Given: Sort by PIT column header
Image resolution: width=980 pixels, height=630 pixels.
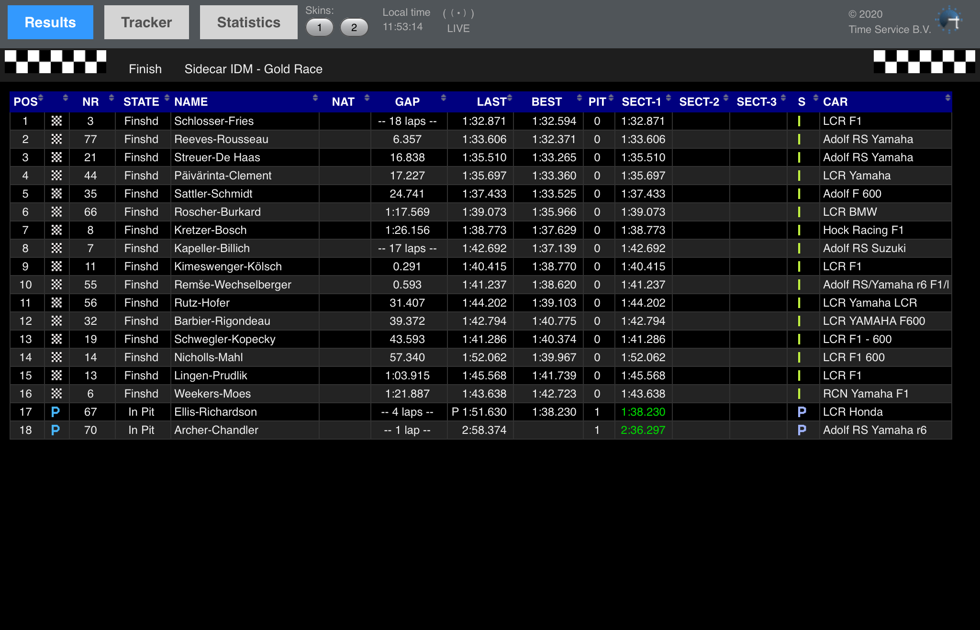Looking at the screenshot, I should (x=599, y=101).
